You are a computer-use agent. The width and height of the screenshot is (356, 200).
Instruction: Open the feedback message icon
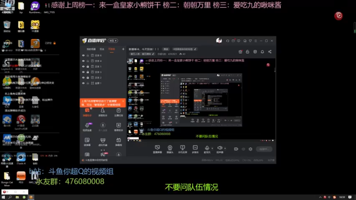pyautogui.click(x=239, y=41)
